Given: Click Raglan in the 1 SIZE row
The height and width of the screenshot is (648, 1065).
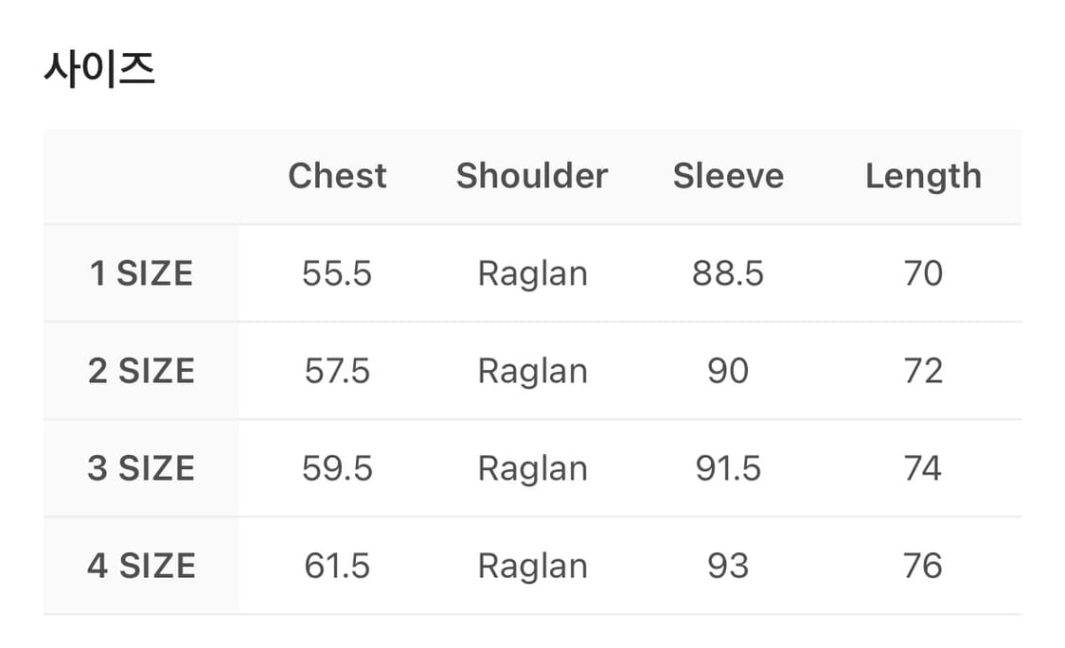Looking at the screenshot, I should [x=532, y=273].
